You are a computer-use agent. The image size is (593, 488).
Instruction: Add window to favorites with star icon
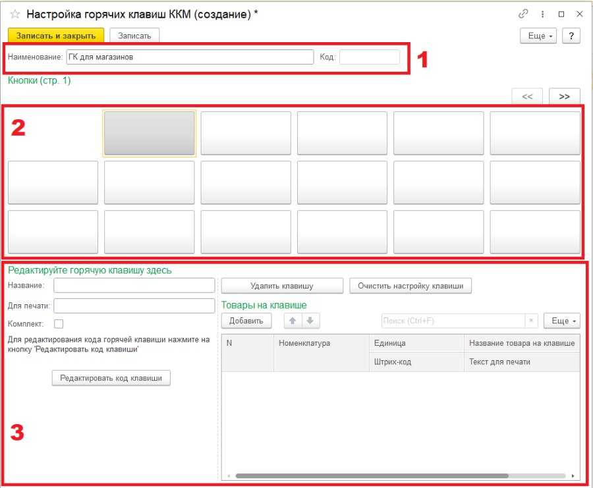pyautogui.click(x=15, y=14)
